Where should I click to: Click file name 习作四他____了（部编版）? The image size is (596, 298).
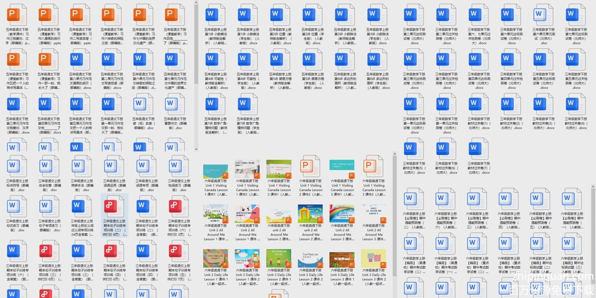(x=175, y=36)
